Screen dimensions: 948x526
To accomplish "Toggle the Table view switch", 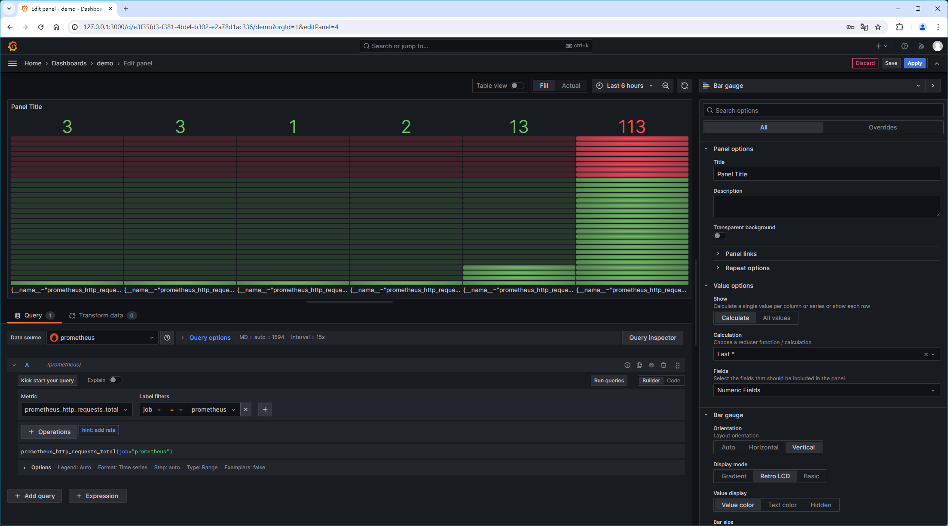I will [x=517, y=86].
